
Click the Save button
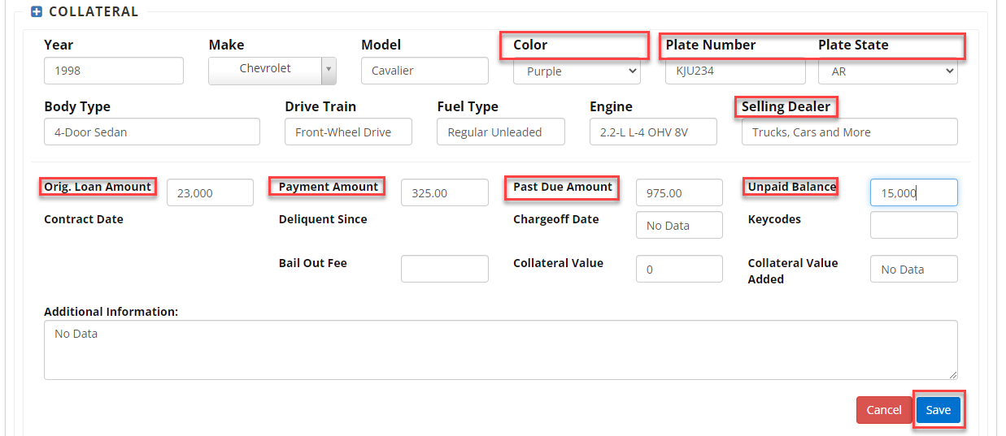938,410
